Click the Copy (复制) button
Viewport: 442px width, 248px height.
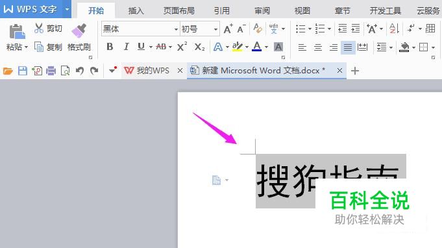(48, 47)
